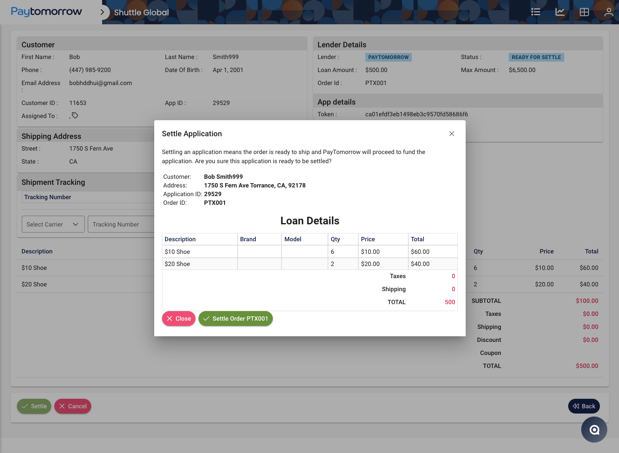Screen dimensions: 619x453
Task: Select the $10 Shoe row in dialog table
Action: pos(310,252)
